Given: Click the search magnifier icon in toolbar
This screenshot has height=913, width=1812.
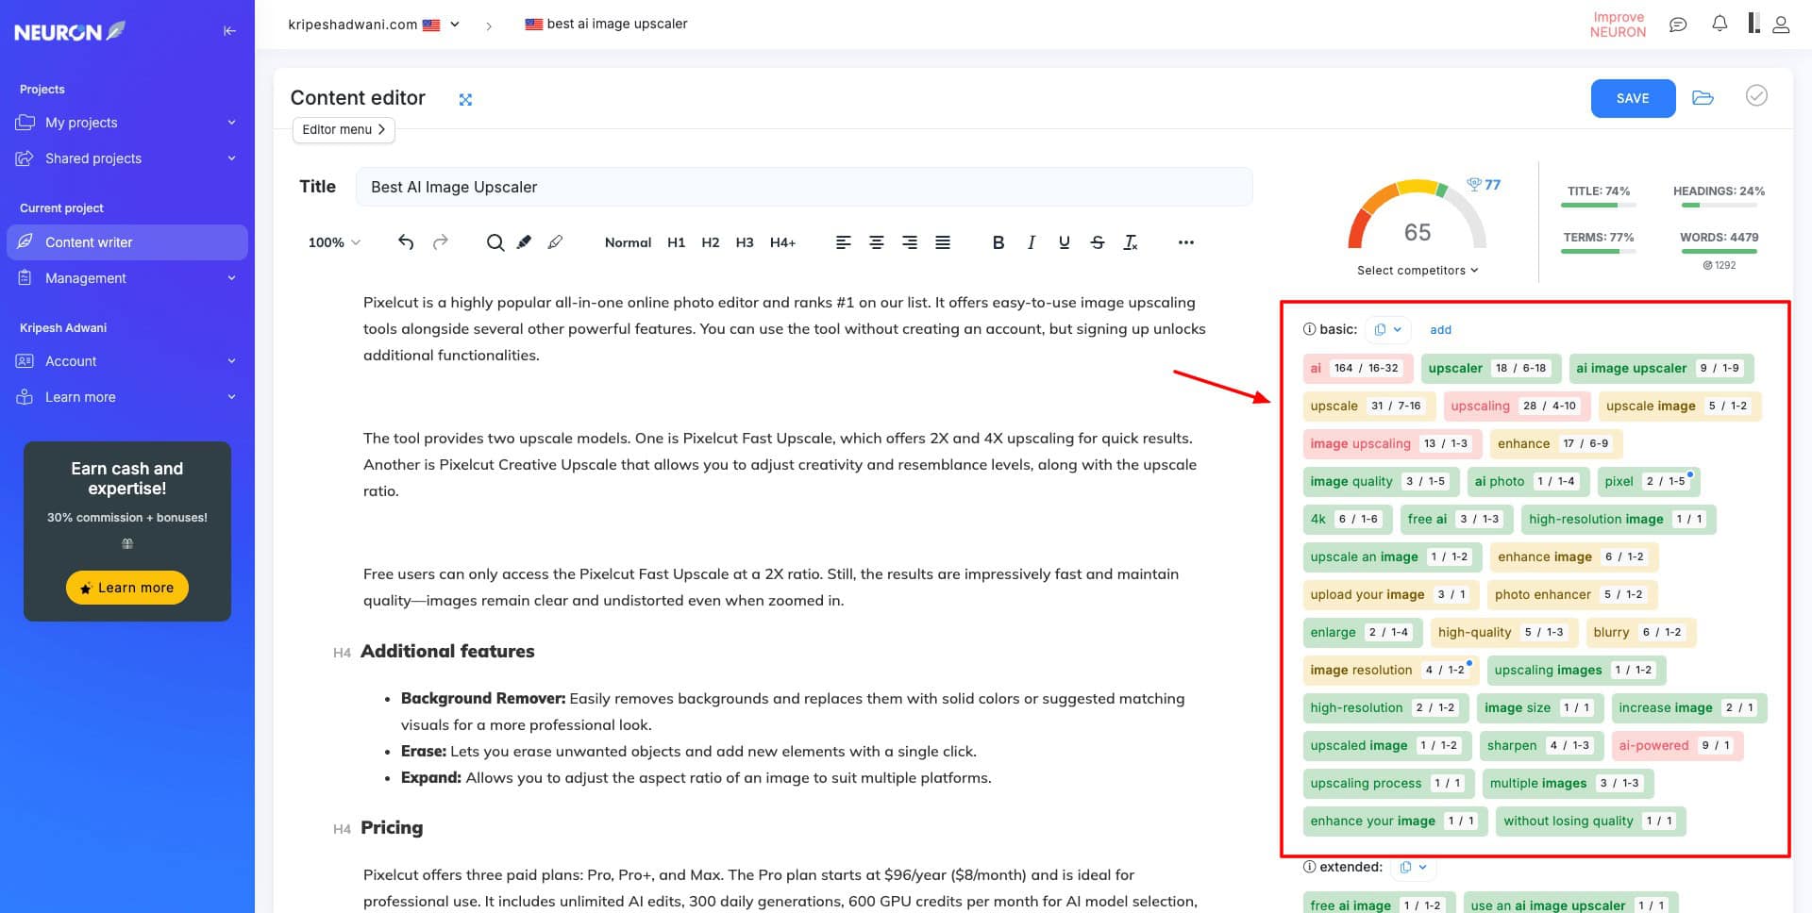Looking at the screenshot, I should click(495, 242).
